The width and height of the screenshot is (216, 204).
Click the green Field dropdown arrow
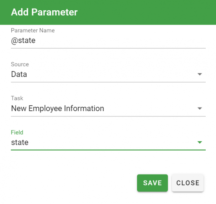tap(200, 142)
